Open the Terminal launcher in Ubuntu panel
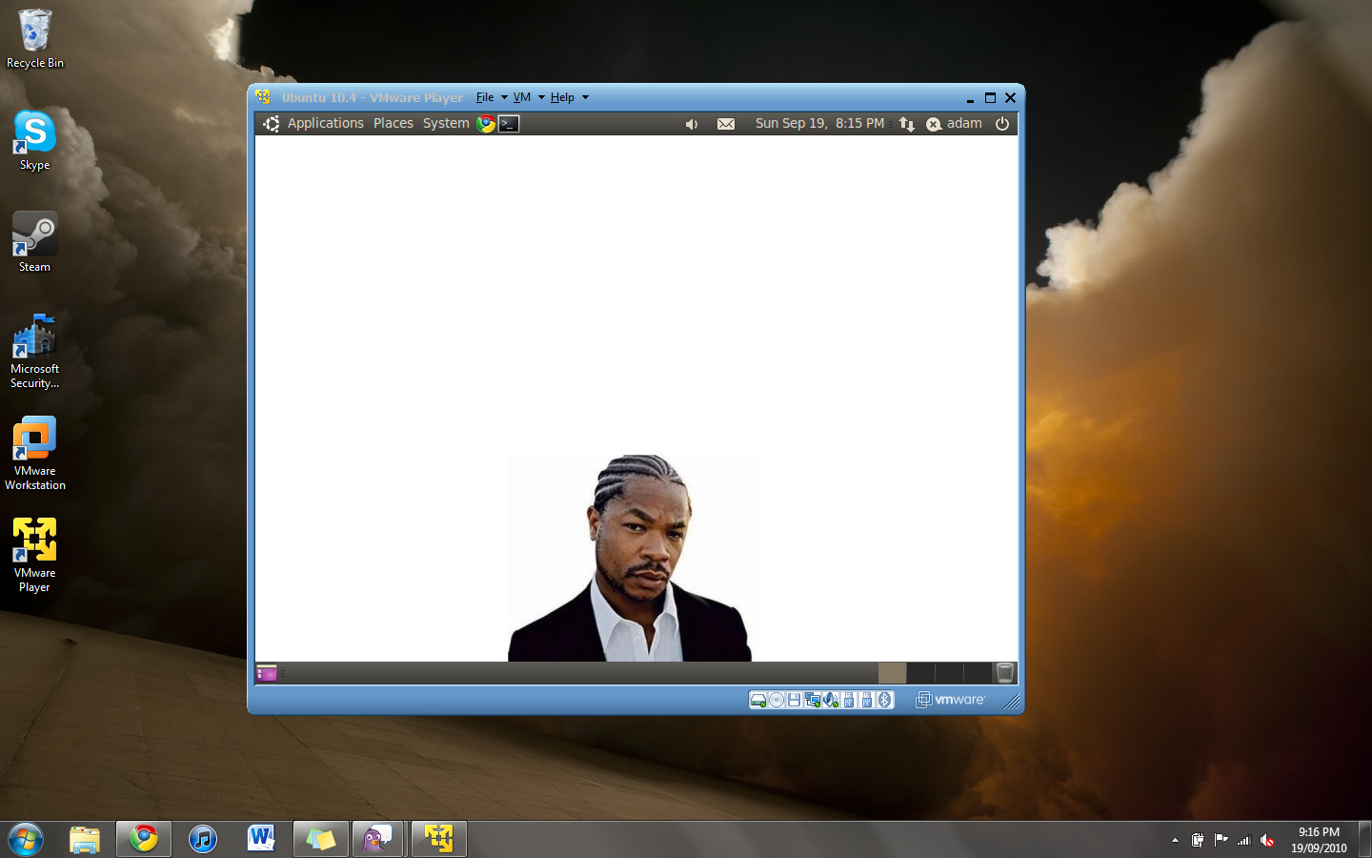The width and height of the screenshot is (1372, 858). (x=509, y=124)
